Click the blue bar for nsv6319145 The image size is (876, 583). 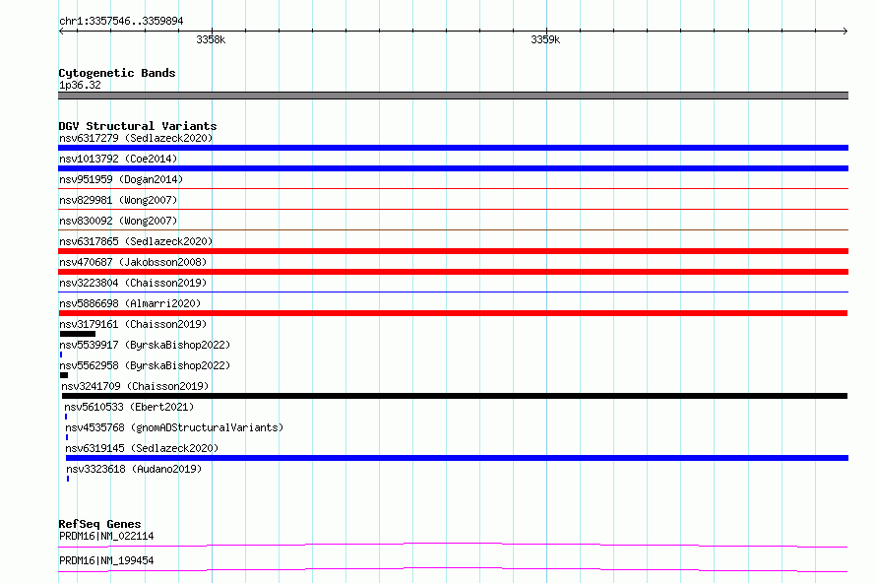(457, 458)
